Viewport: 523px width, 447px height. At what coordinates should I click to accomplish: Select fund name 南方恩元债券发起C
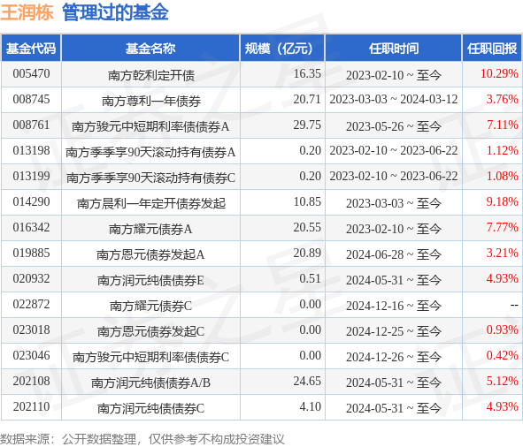150,332
